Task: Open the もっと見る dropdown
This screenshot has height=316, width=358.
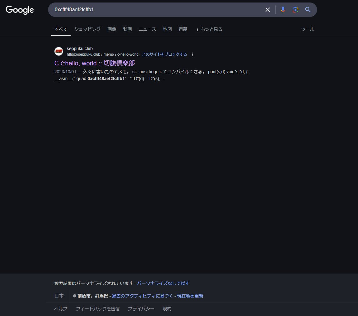Action: (x=209, y=29)
